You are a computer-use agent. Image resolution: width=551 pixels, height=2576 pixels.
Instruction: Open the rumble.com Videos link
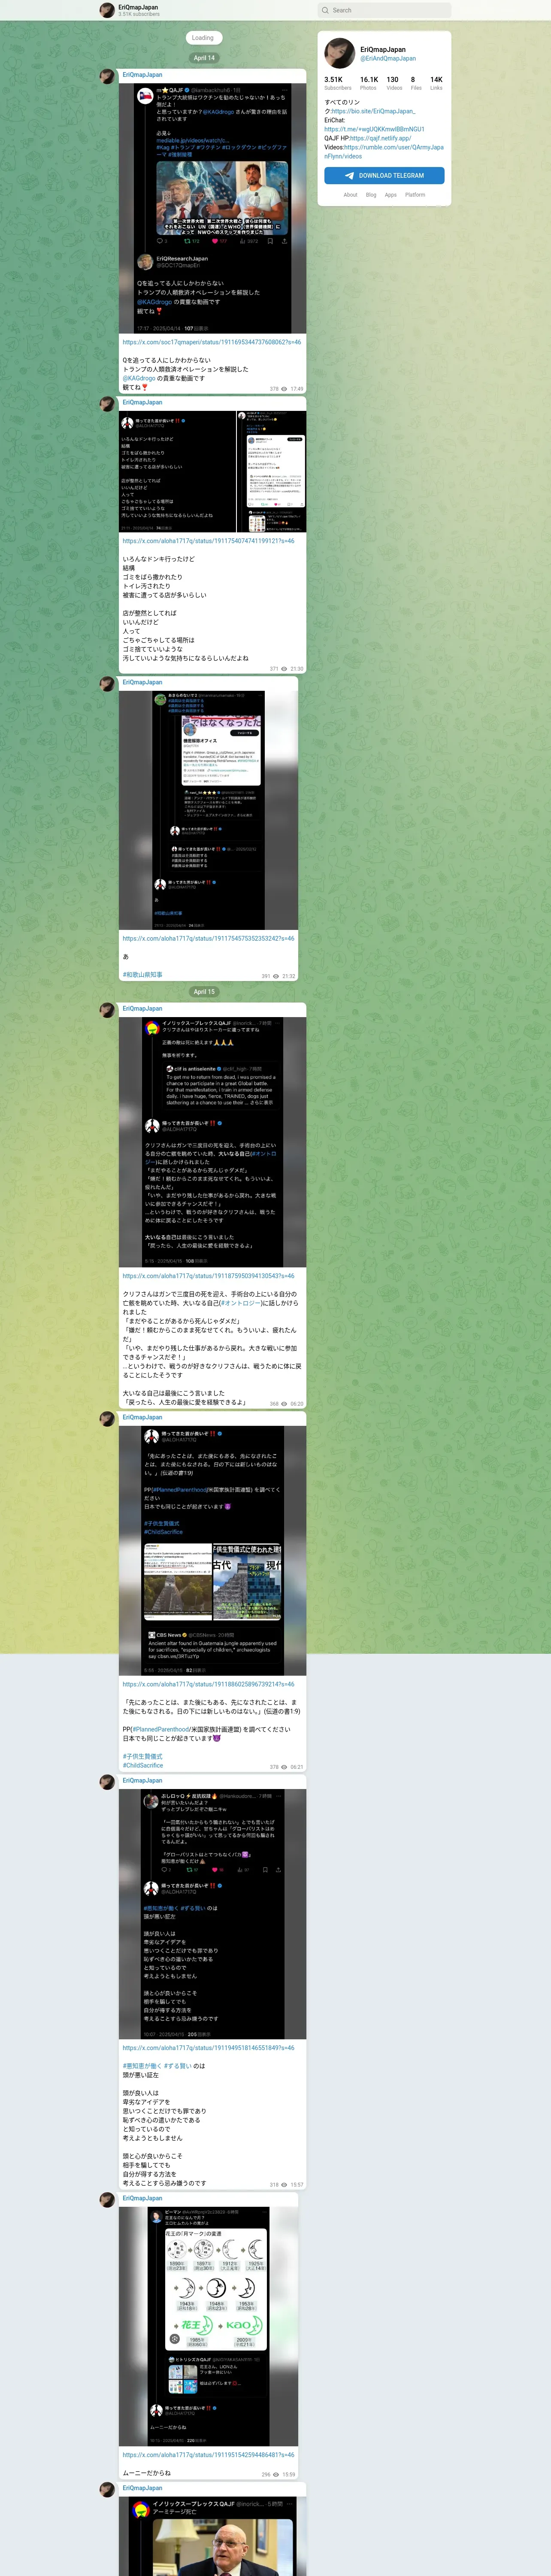(384, 152)
